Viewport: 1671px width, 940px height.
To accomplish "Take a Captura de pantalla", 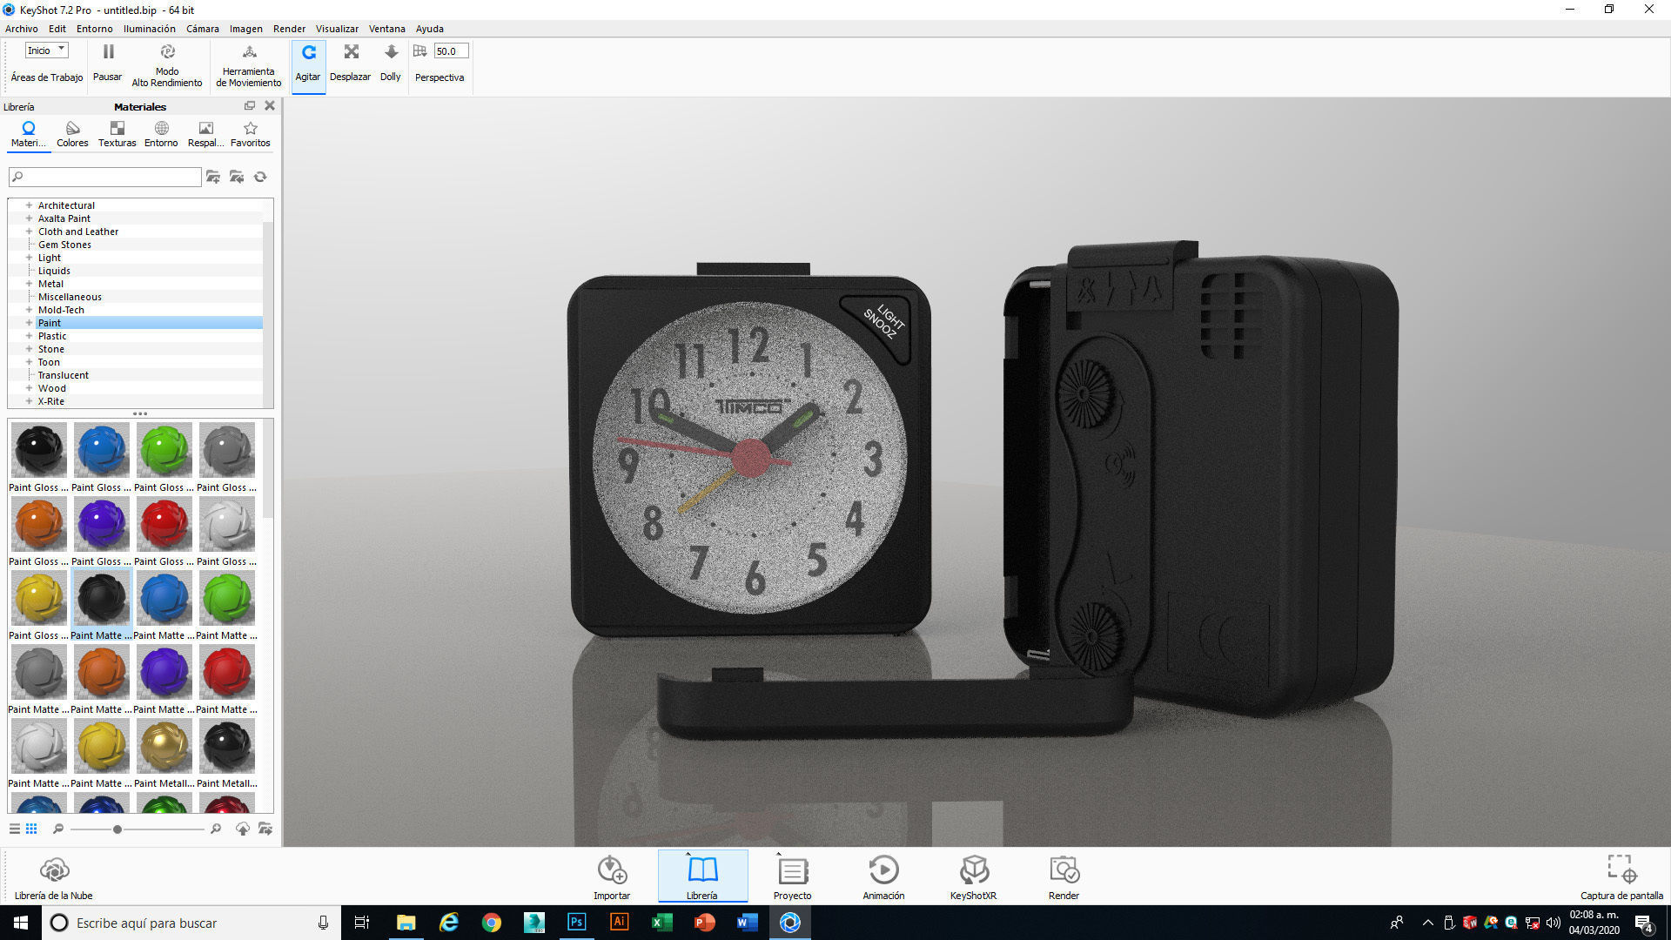I will pos(1621,876).
